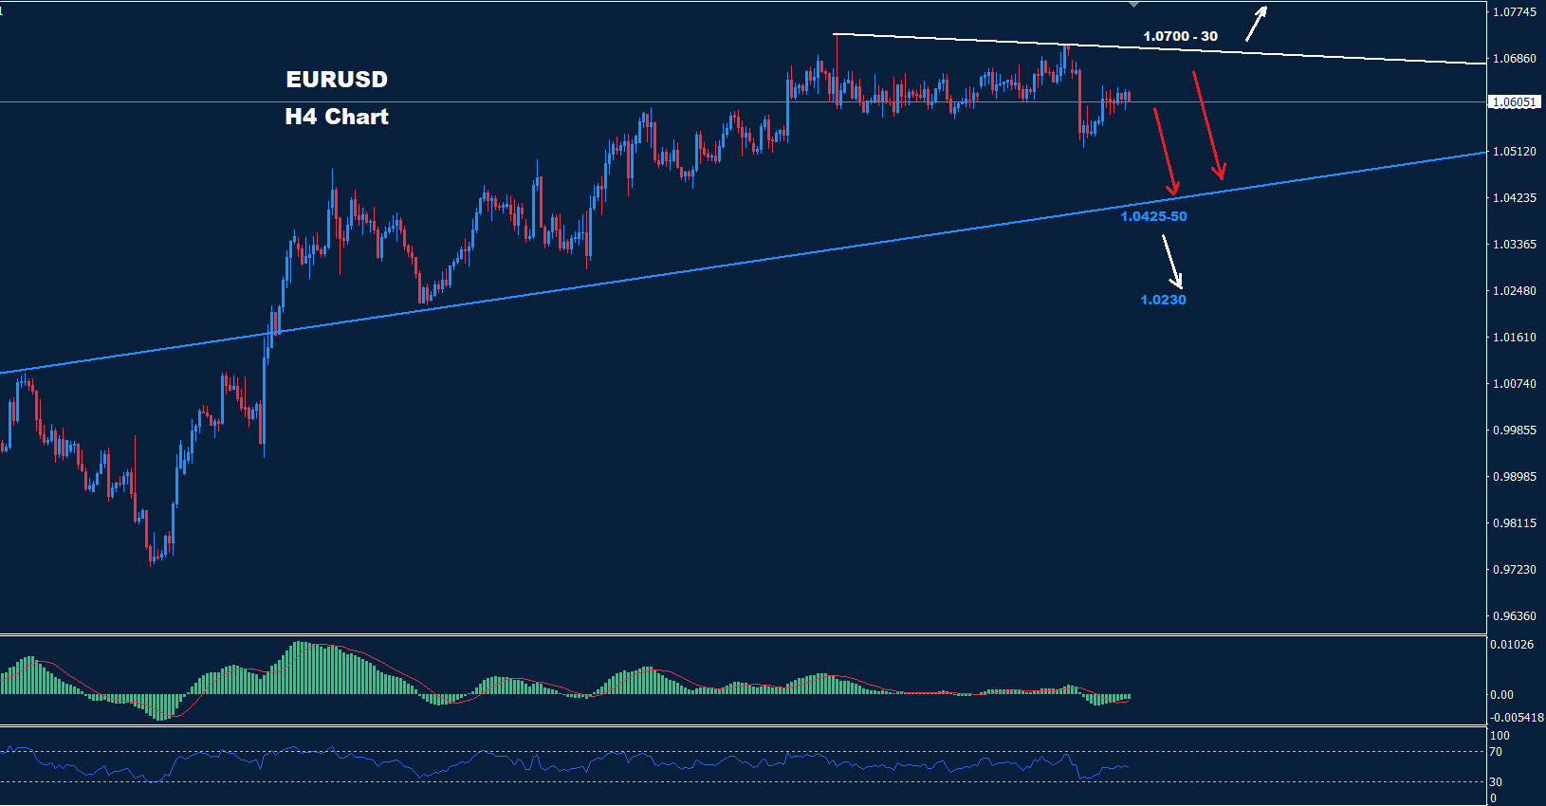Select the H4 Chart text label
Screen dimensions: 1546x806
coord(337,117)
